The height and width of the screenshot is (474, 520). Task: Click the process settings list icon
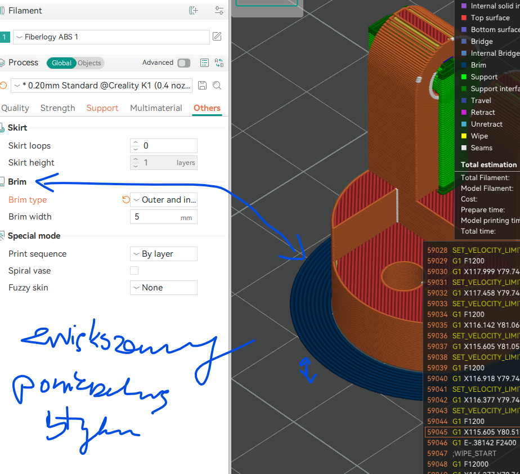click(204, 63)
